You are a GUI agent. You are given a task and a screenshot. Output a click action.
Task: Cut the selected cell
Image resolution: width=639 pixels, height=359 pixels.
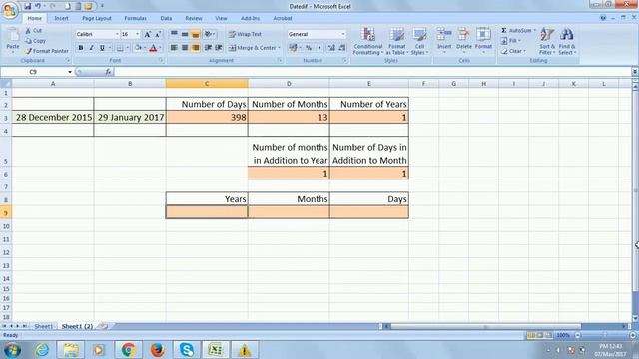tap(33, 31)
